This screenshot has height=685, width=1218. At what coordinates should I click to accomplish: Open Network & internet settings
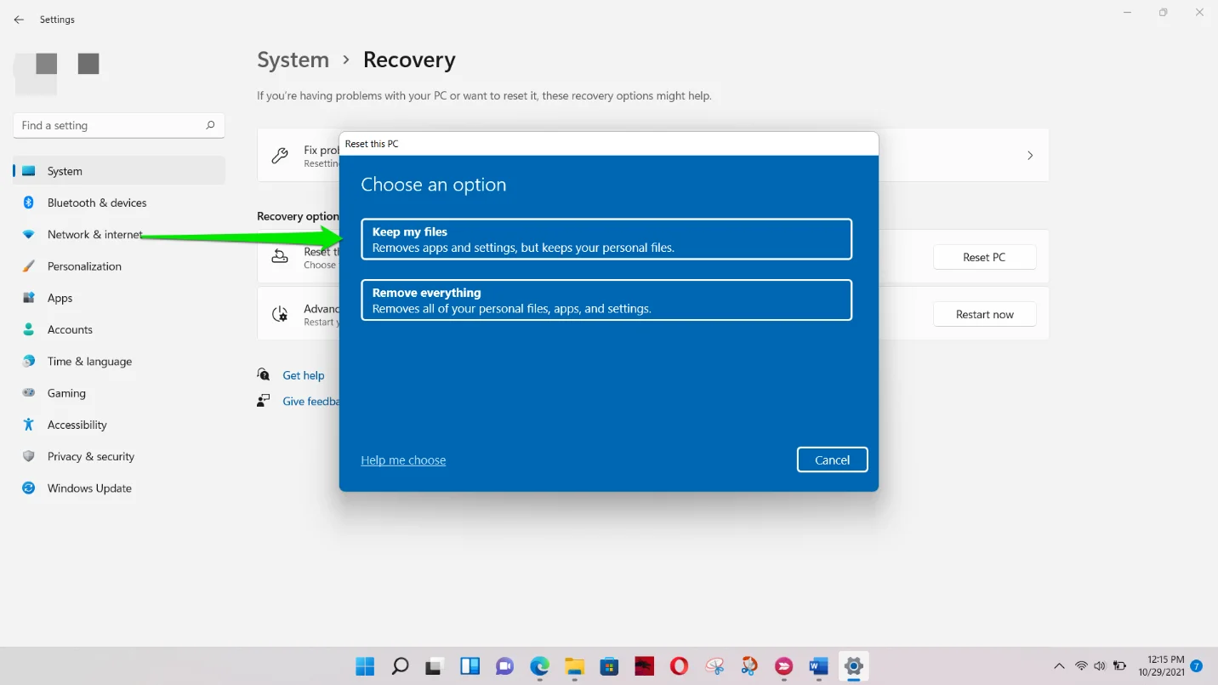pos(119,234)
